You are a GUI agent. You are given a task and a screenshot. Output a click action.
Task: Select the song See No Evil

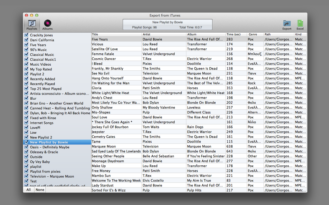tap(100, 73)
